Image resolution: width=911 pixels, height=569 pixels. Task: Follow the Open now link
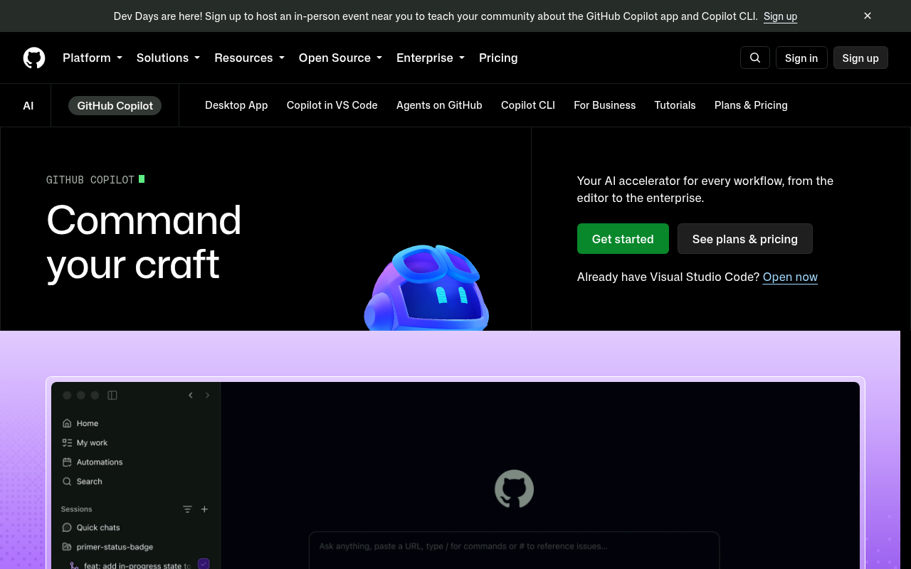pos(790,277)
